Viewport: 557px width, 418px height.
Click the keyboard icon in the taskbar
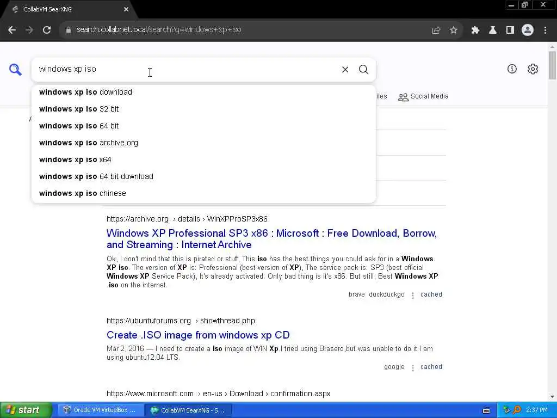tap(486, 410)
